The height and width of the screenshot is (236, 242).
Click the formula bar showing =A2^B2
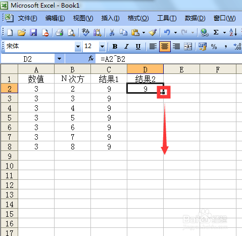(x=168, y=59)
